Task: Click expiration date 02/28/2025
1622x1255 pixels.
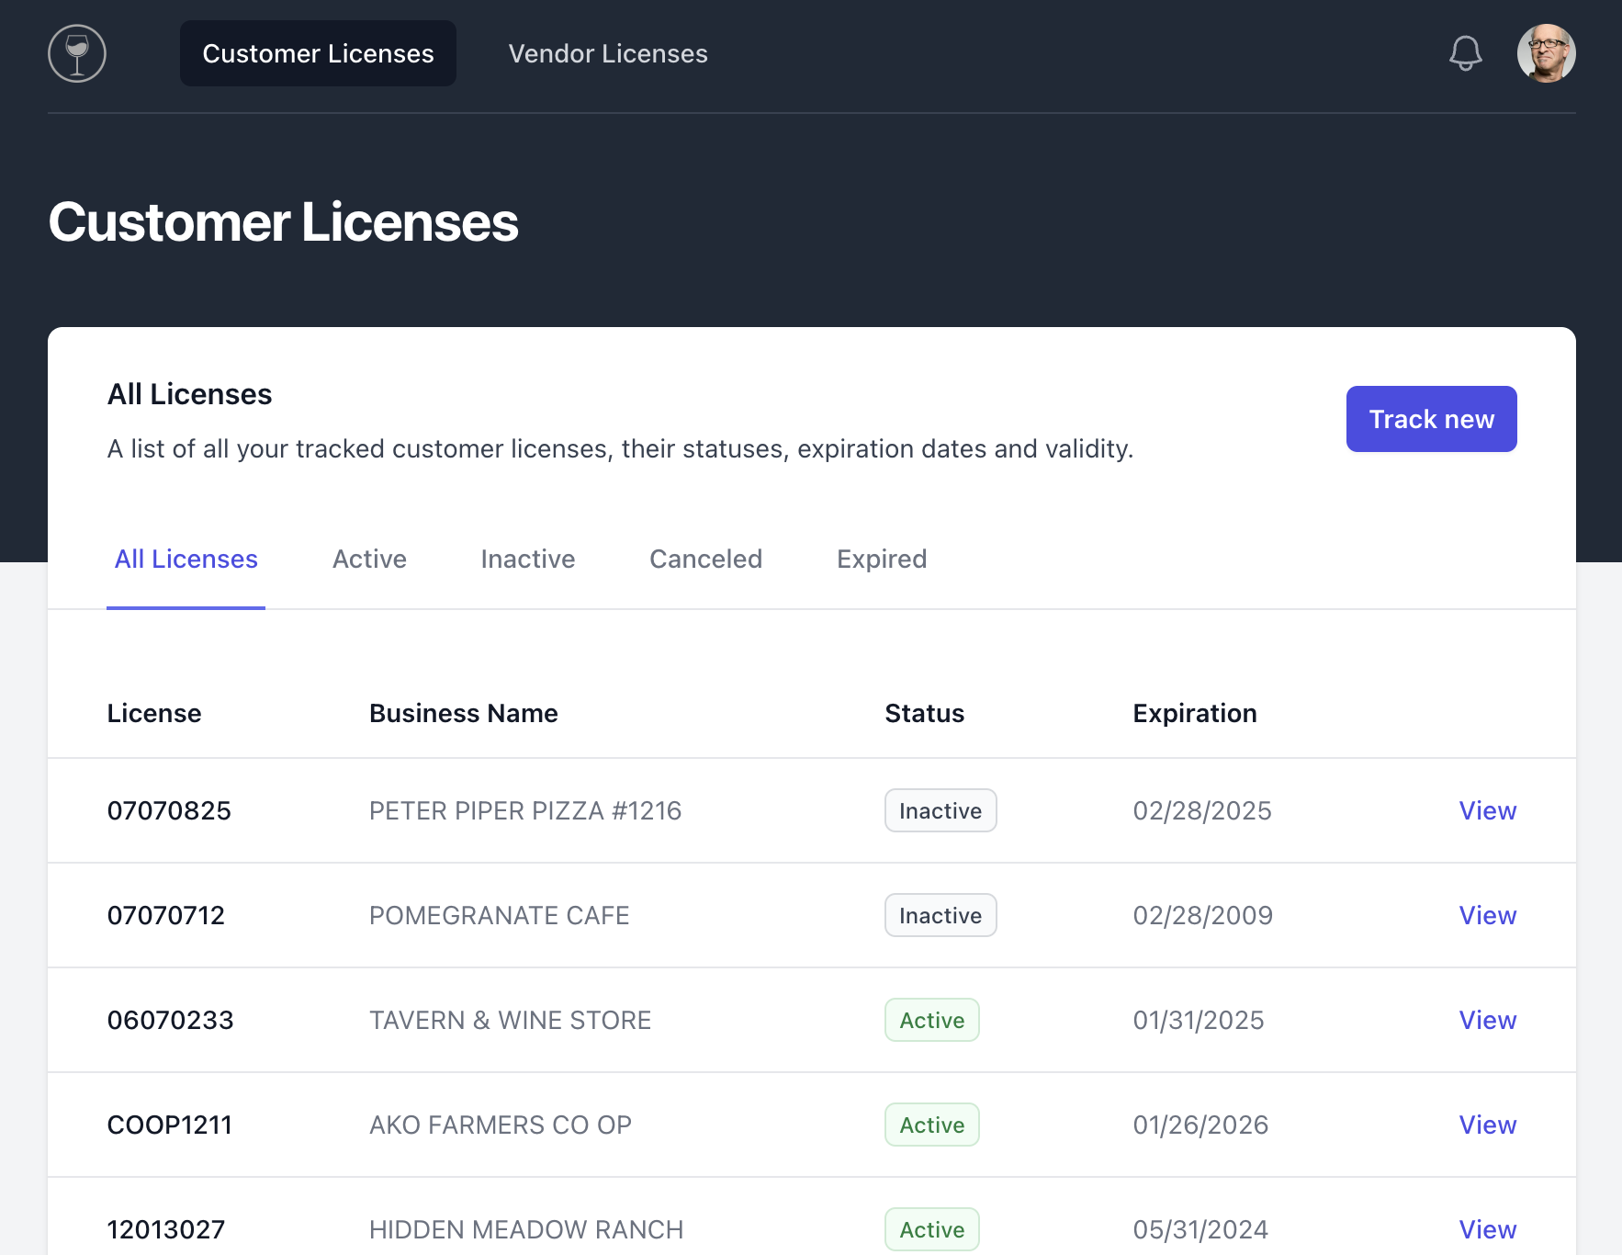Action: (1202, 810)
